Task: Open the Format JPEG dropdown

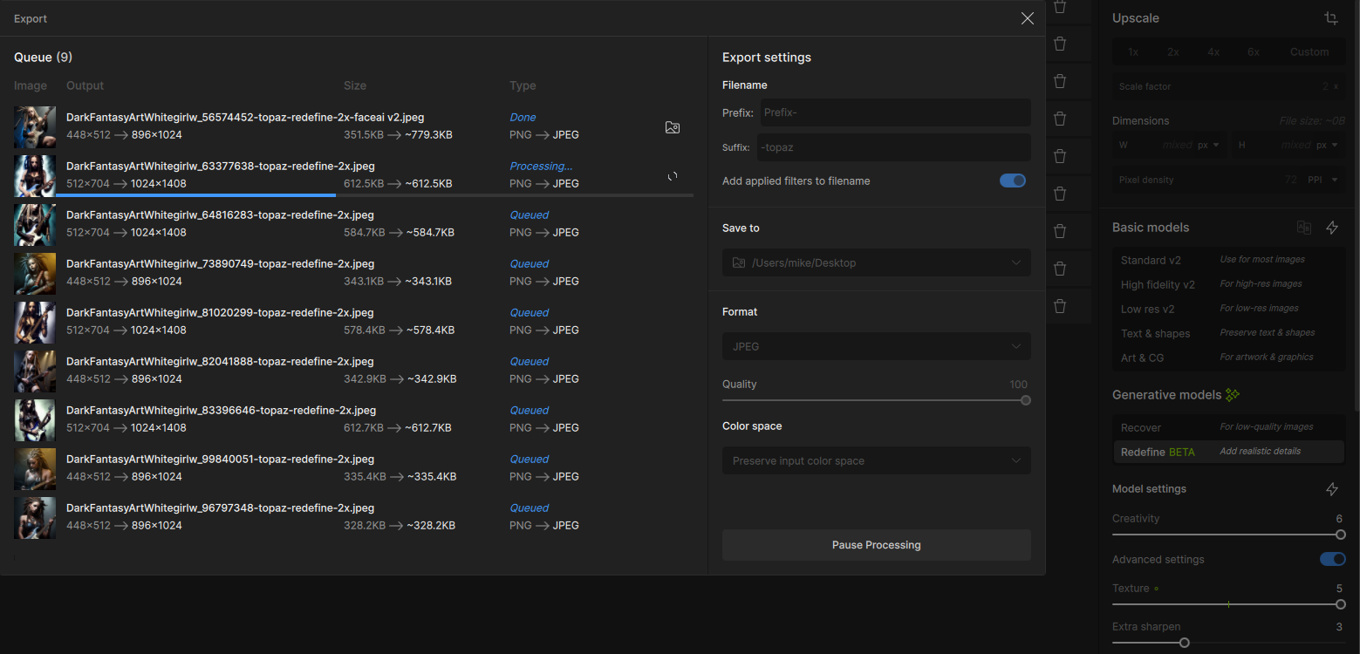Action: 876,346
